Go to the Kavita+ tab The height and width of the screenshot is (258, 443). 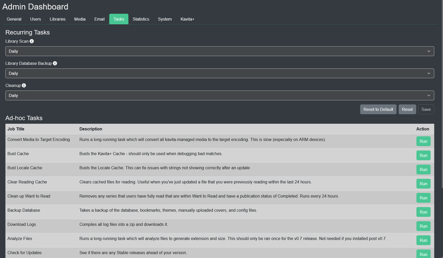(187, 19)
